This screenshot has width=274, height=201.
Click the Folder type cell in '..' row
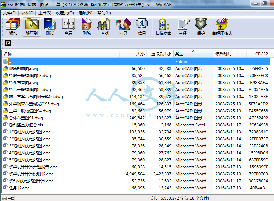pyautogui.click(x=181, y=61)
